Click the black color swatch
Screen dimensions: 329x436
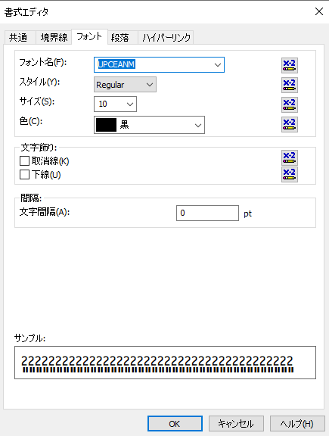(x=106, y=125)
